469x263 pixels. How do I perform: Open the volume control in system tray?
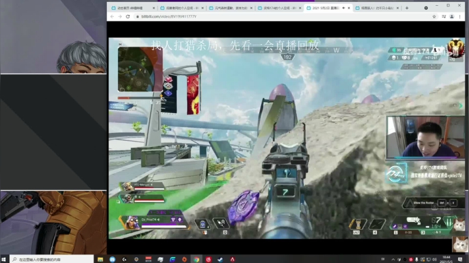coord(434,259)
